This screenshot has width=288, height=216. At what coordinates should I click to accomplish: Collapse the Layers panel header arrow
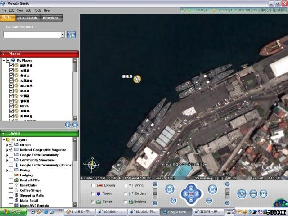click(x=3, y=133)
